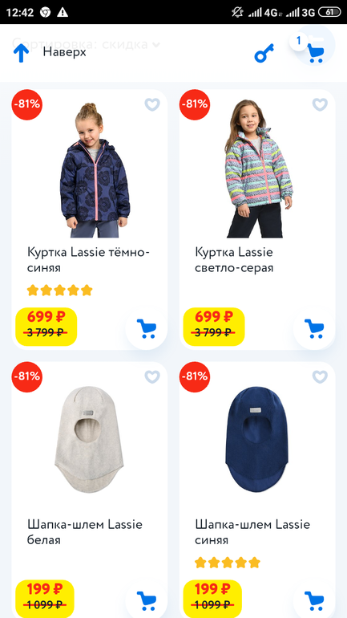Image resolution: width=347 pixels, height=618 pixels.
Task: Open star rating of dark blue jacket
Action: pos(60,291)
